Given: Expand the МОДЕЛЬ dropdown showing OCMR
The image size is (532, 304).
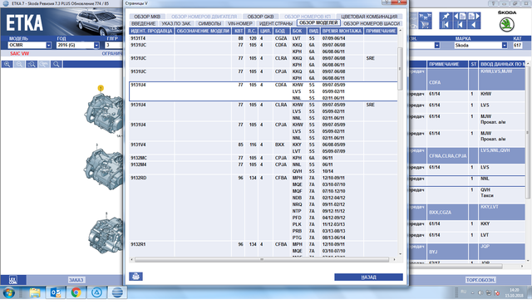Looking at the screenshot, I should click(48, 45).
